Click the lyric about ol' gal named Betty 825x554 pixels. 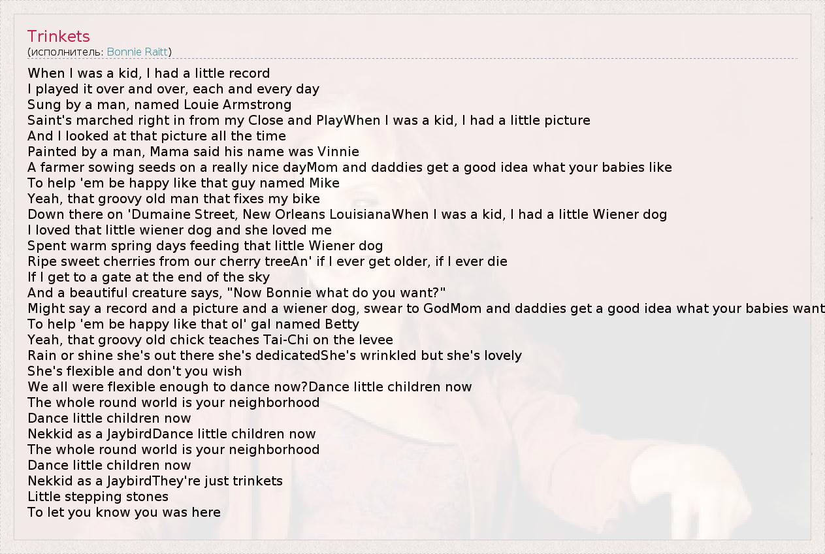[x=193, y=324]
